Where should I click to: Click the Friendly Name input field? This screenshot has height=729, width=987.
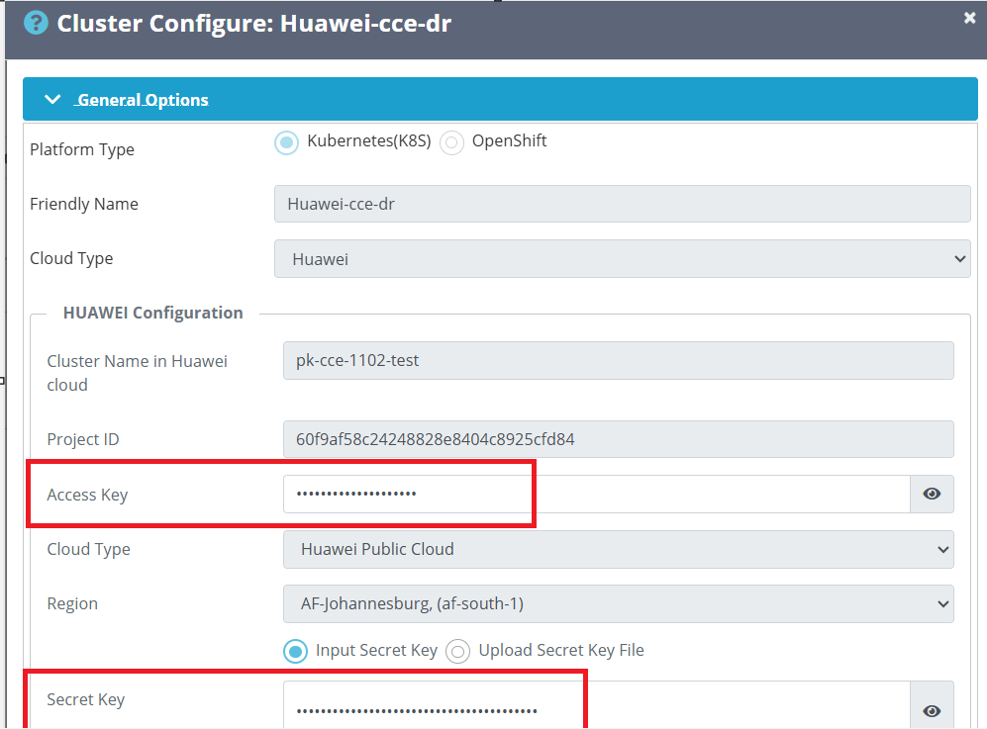click(x=622, y=204)
